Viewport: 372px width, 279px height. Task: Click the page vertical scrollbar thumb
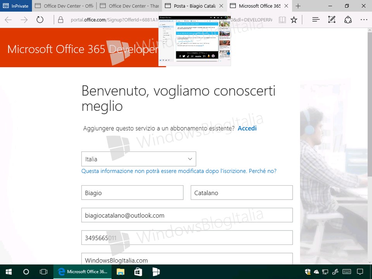pyautogui.click(x=370, y=104)
